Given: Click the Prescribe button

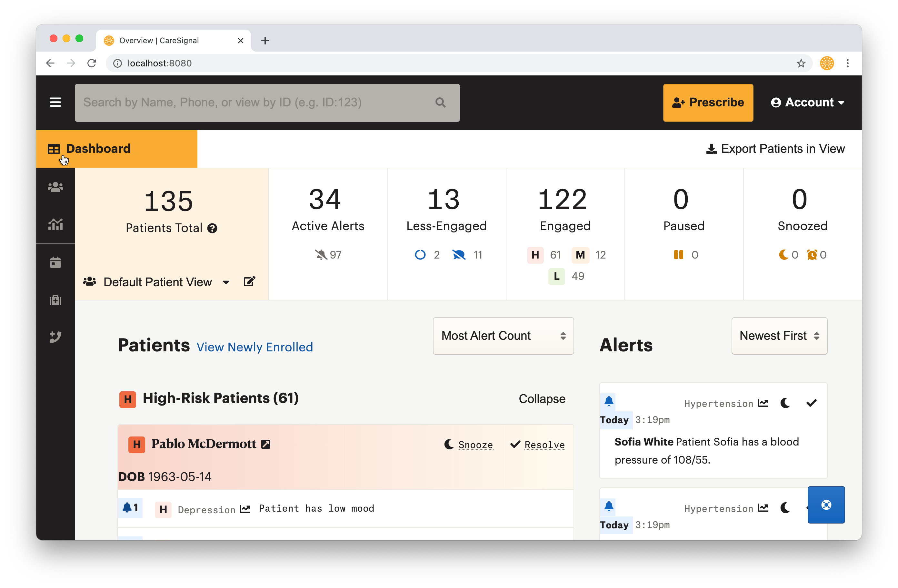Looking at the screenshot, I should [x=708, y=102].
